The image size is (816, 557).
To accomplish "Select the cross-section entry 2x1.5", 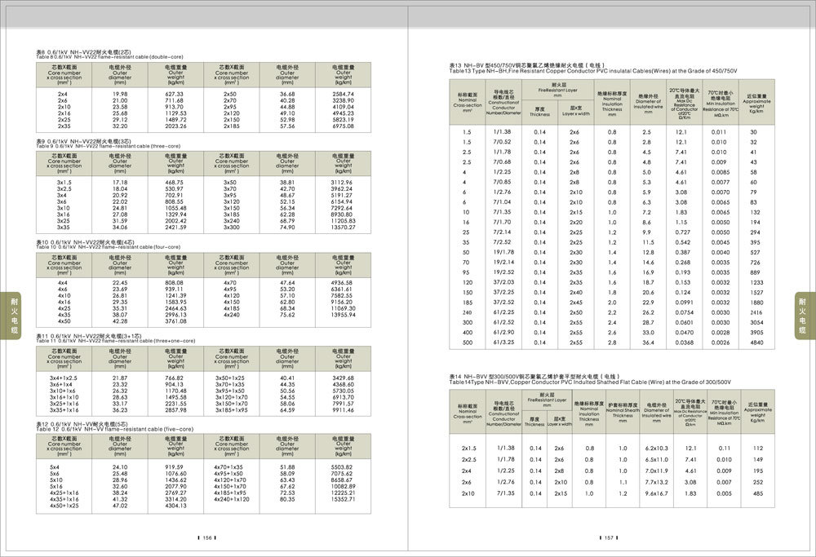I will tap(468, 448).
